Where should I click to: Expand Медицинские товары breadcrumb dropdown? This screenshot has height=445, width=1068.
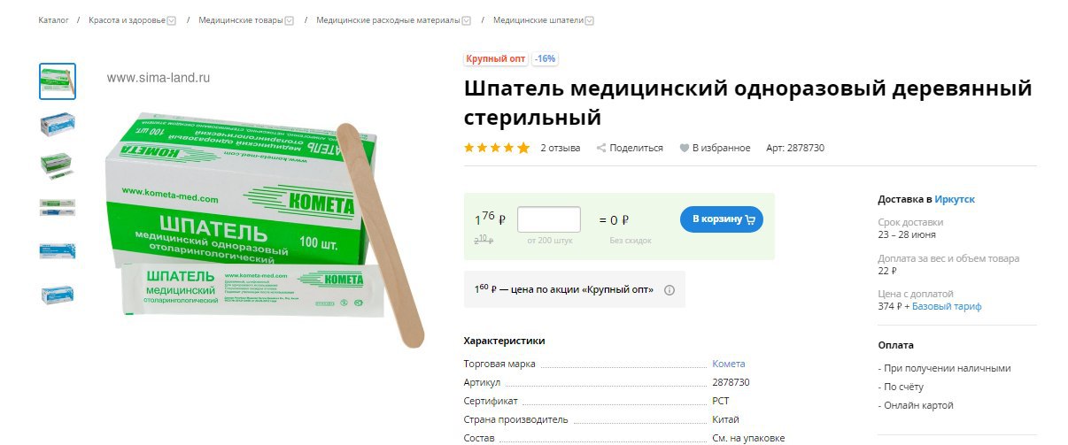(x=290, y=20)
